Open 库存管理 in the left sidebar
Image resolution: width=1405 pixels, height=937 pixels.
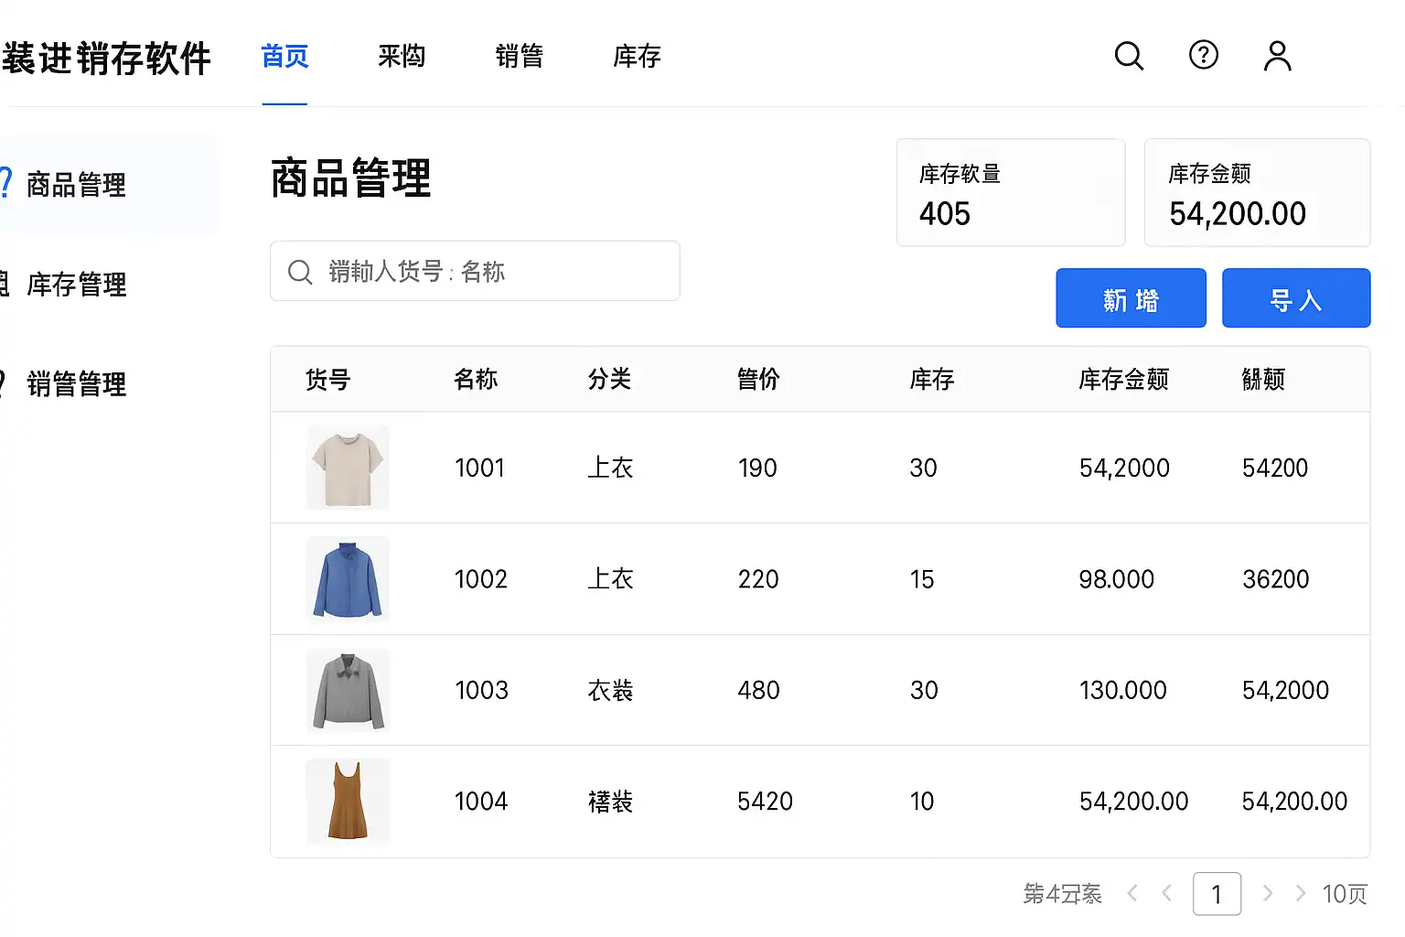coord(77,285)
